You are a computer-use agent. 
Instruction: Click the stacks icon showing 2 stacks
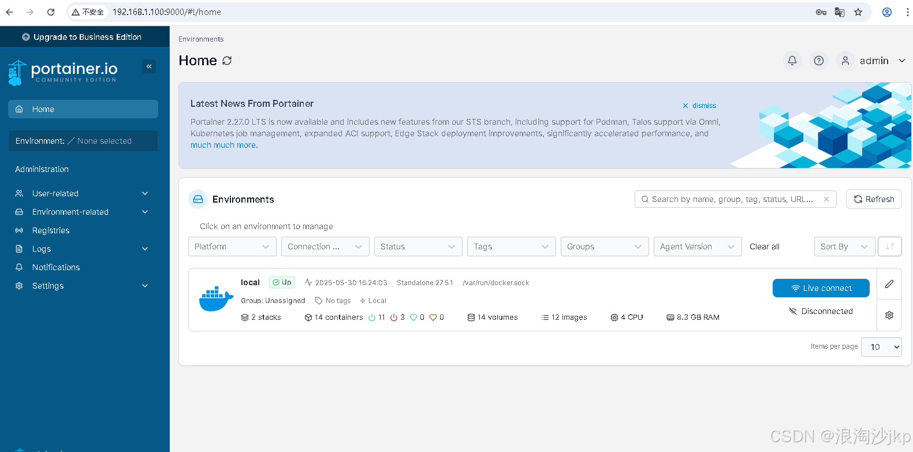point(245,317)
